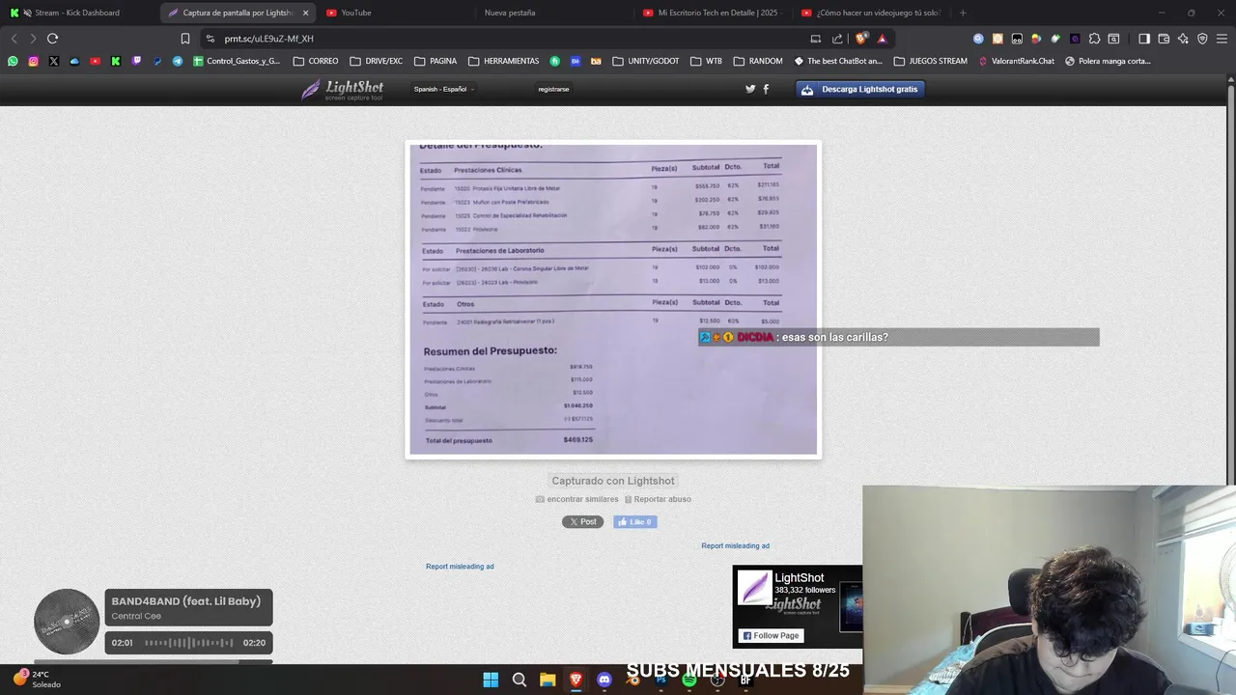Image resolution: width=1236 pixels, height=695 pixels.
Task: Open a new browser tab
Action: tap(963, 13)
